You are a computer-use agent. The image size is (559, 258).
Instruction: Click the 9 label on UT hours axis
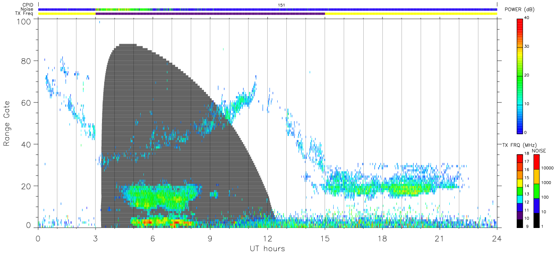point(210,238)
